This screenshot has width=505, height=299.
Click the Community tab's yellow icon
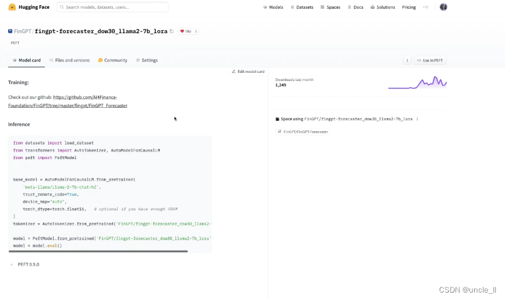pos(100,60)
